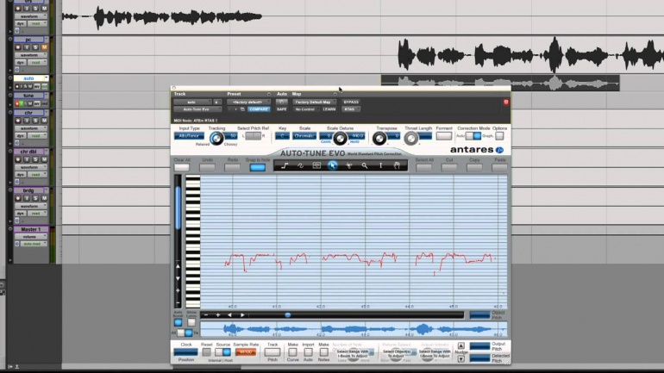Click the Antares logo icon

(x=499, y=150)
